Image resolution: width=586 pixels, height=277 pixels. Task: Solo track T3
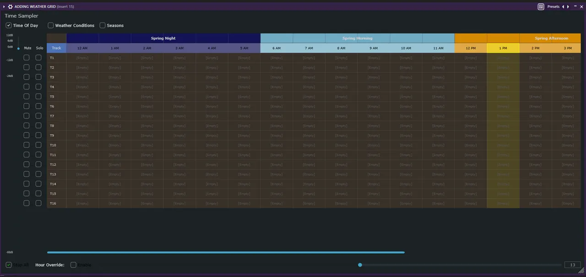[38, 77]
